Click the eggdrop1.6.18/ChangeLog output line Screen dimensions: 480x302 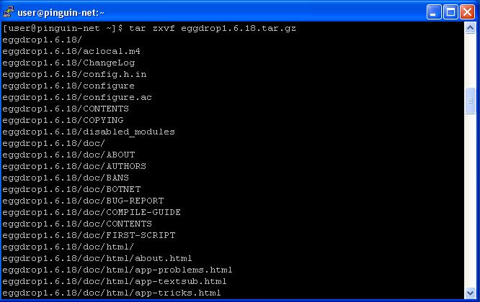(x=68, y=63)
